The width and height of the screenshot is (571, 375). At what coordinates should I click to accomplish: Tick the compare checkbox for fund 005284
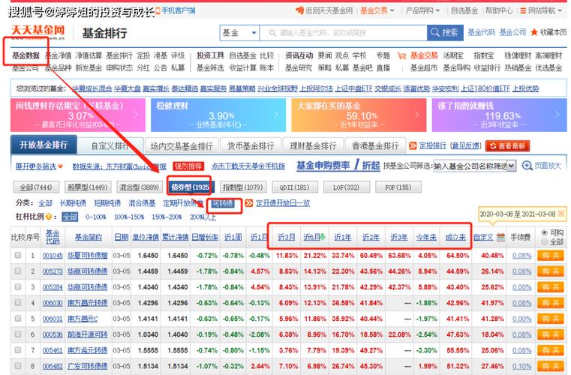[x=18, y=287]
